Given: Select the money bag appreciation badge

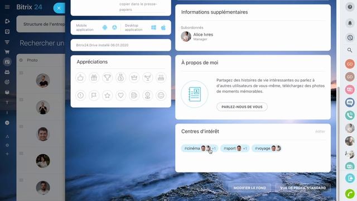Looking at the screenshot, I should point(120,78).
